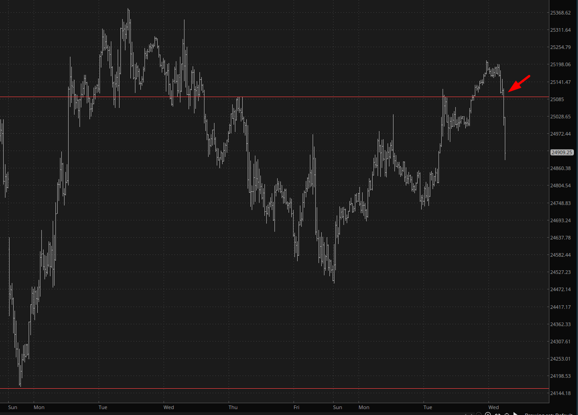
Task: Click the rightmost Wed label on time axis
Action: (x=493, y=407)
